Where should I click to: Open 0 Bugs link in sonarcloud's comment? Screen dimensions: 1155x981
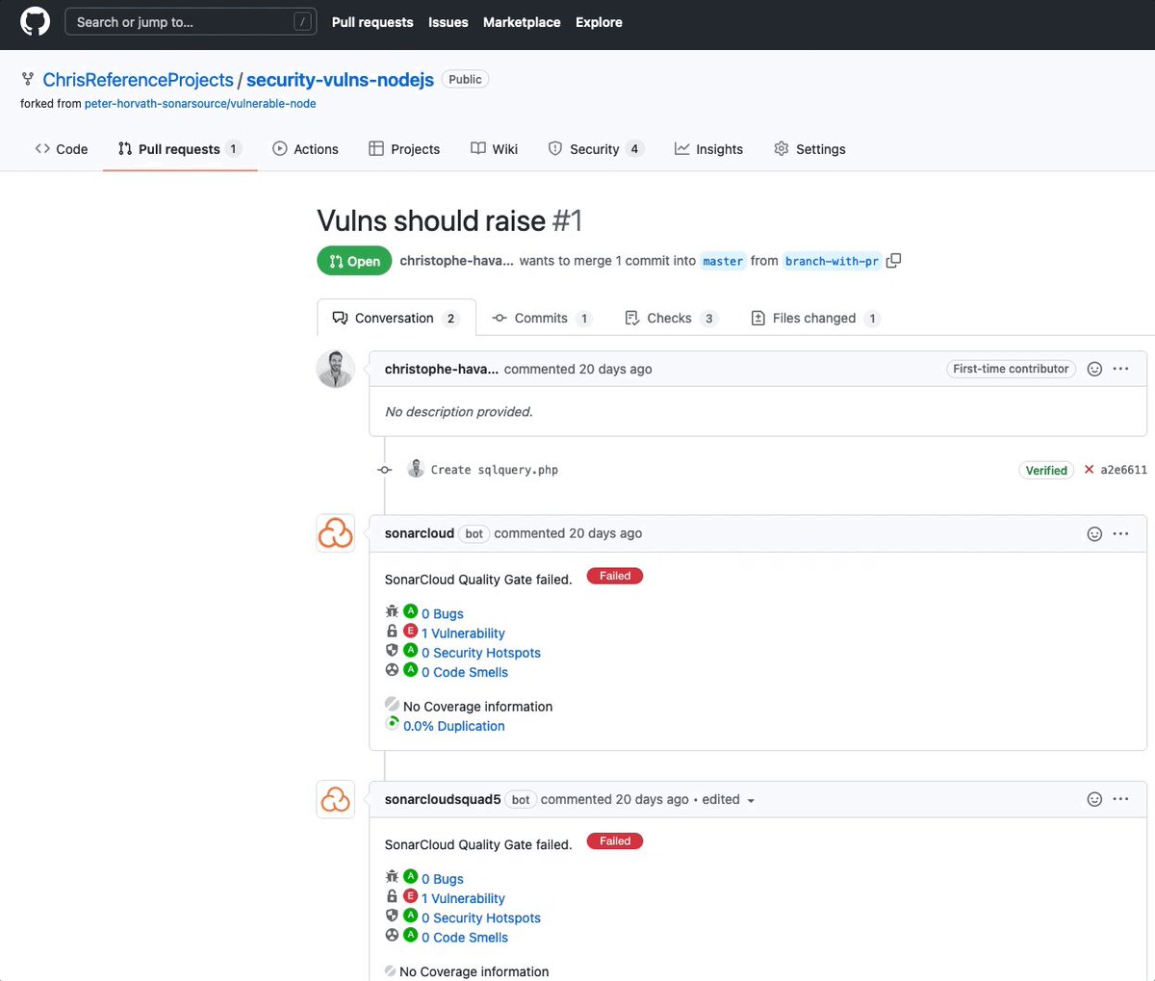tap(443, 614)
